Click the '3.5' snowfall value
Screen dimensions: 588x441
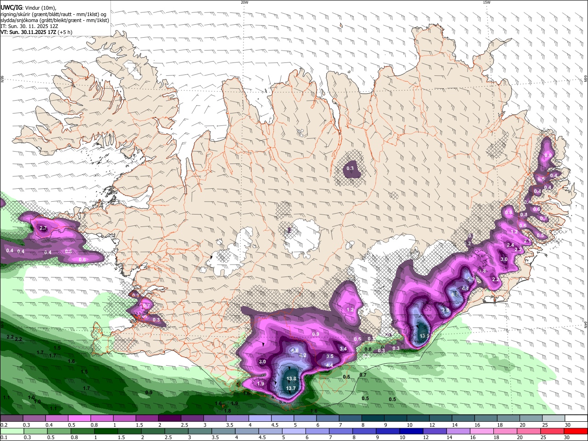(x=330, y=356)
